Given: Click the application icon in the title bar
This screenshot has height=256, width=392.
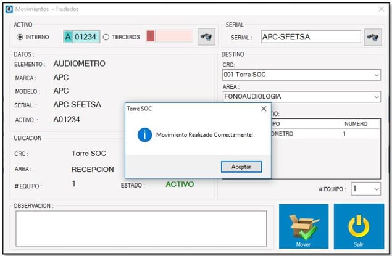Looking at the screenshot, I should (x=8, y=9).
